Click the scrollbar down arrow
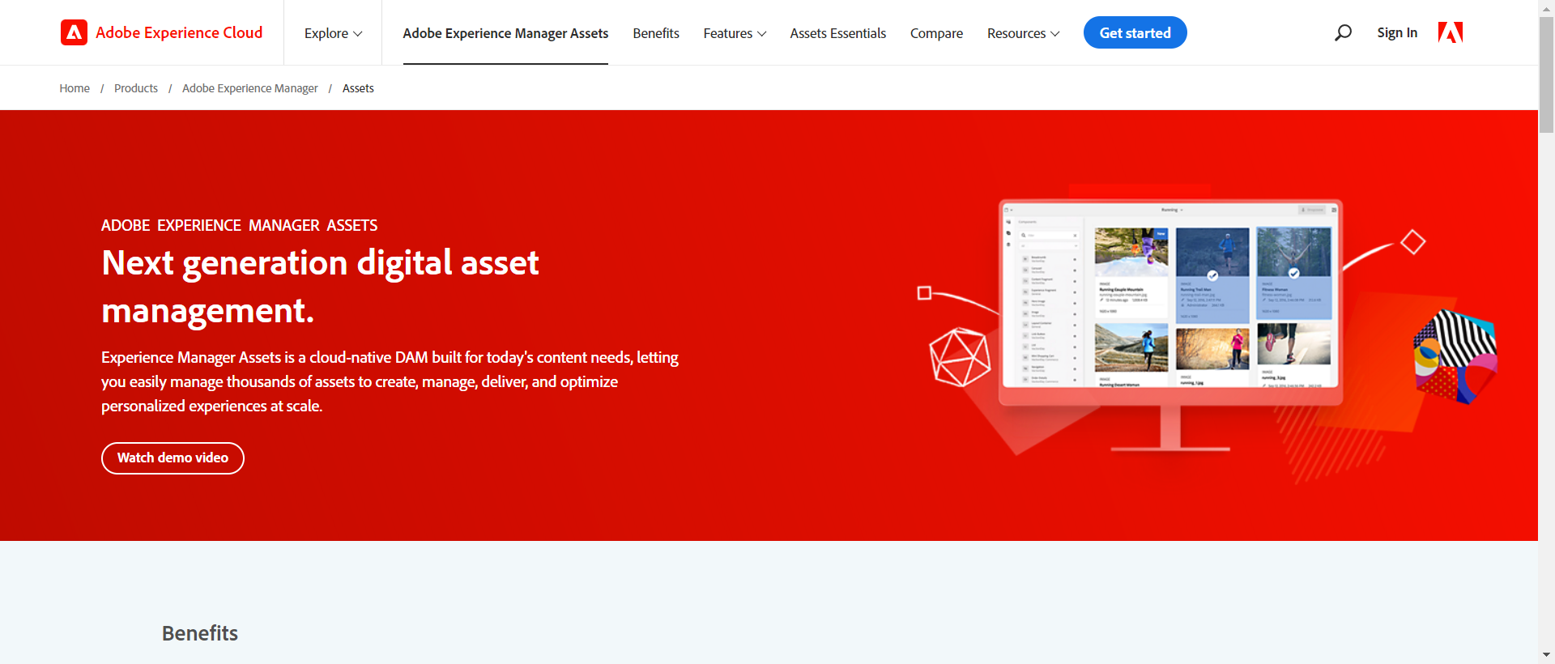The width and height of the screenshot is (1555, 664). pos(1546,654)
